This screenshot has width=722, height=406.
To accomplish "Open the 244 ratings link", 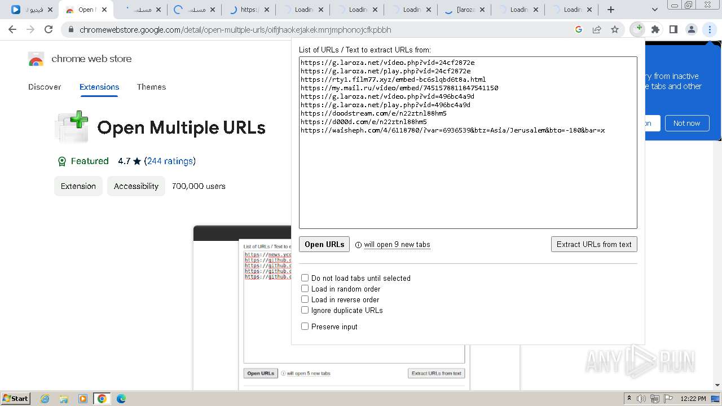I will click(x=170, y=161).
